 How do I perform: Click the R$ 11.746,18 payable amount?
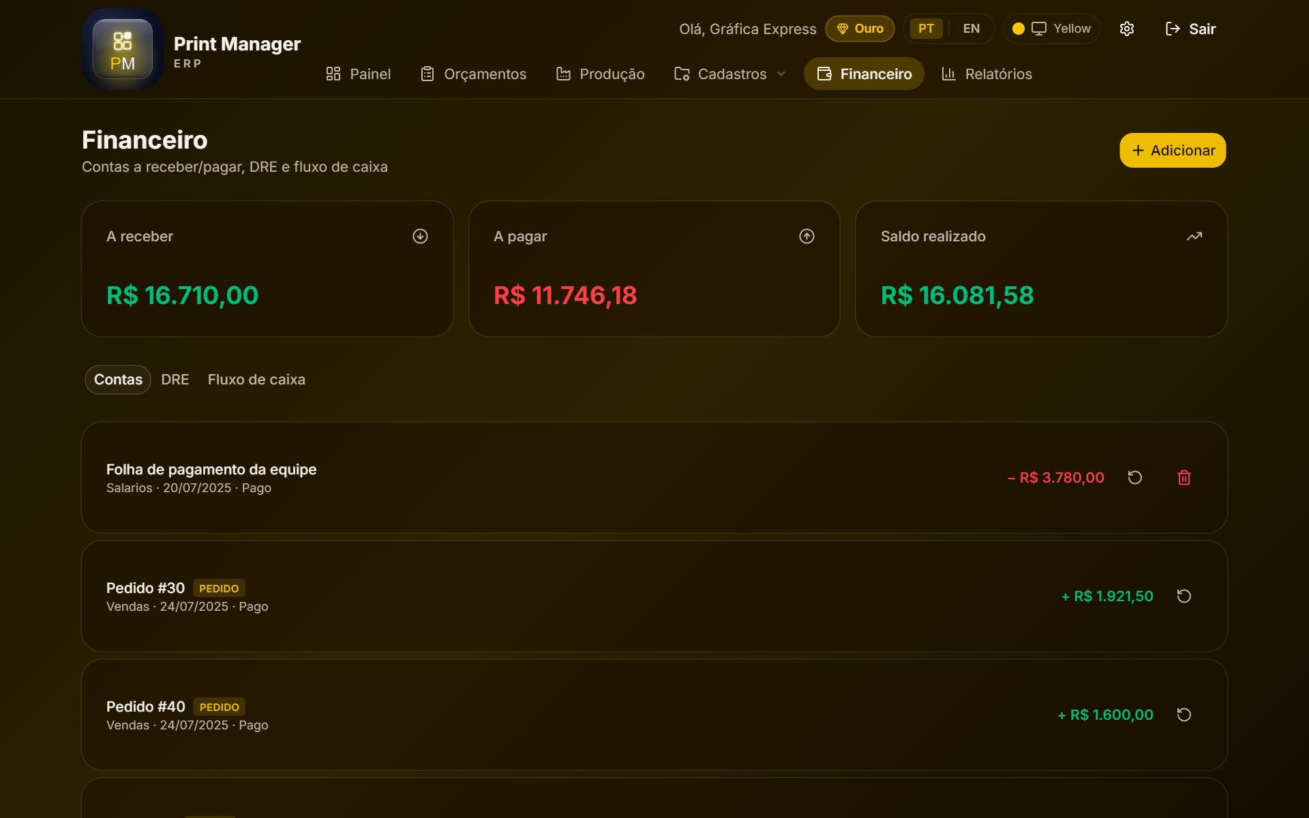tap(565, 295)
